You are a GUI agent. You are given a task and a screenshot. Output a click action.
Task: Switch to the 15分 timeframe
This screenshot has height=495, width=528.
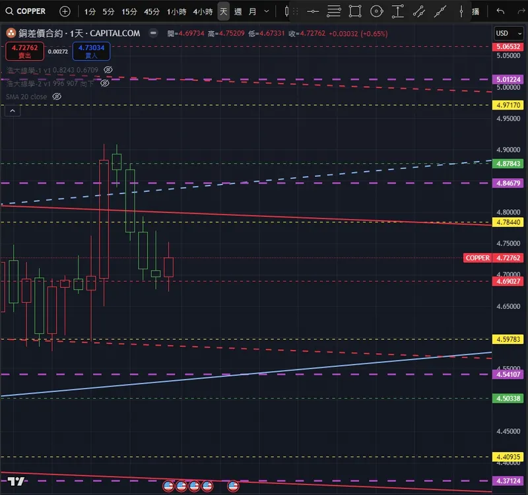click(x=129, y=12)
